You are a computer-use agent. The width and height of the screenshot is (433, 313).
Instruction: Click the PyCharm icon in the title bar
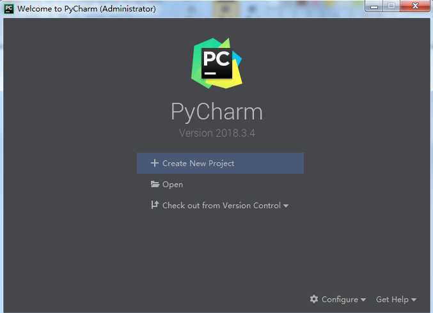click(9, 9)
